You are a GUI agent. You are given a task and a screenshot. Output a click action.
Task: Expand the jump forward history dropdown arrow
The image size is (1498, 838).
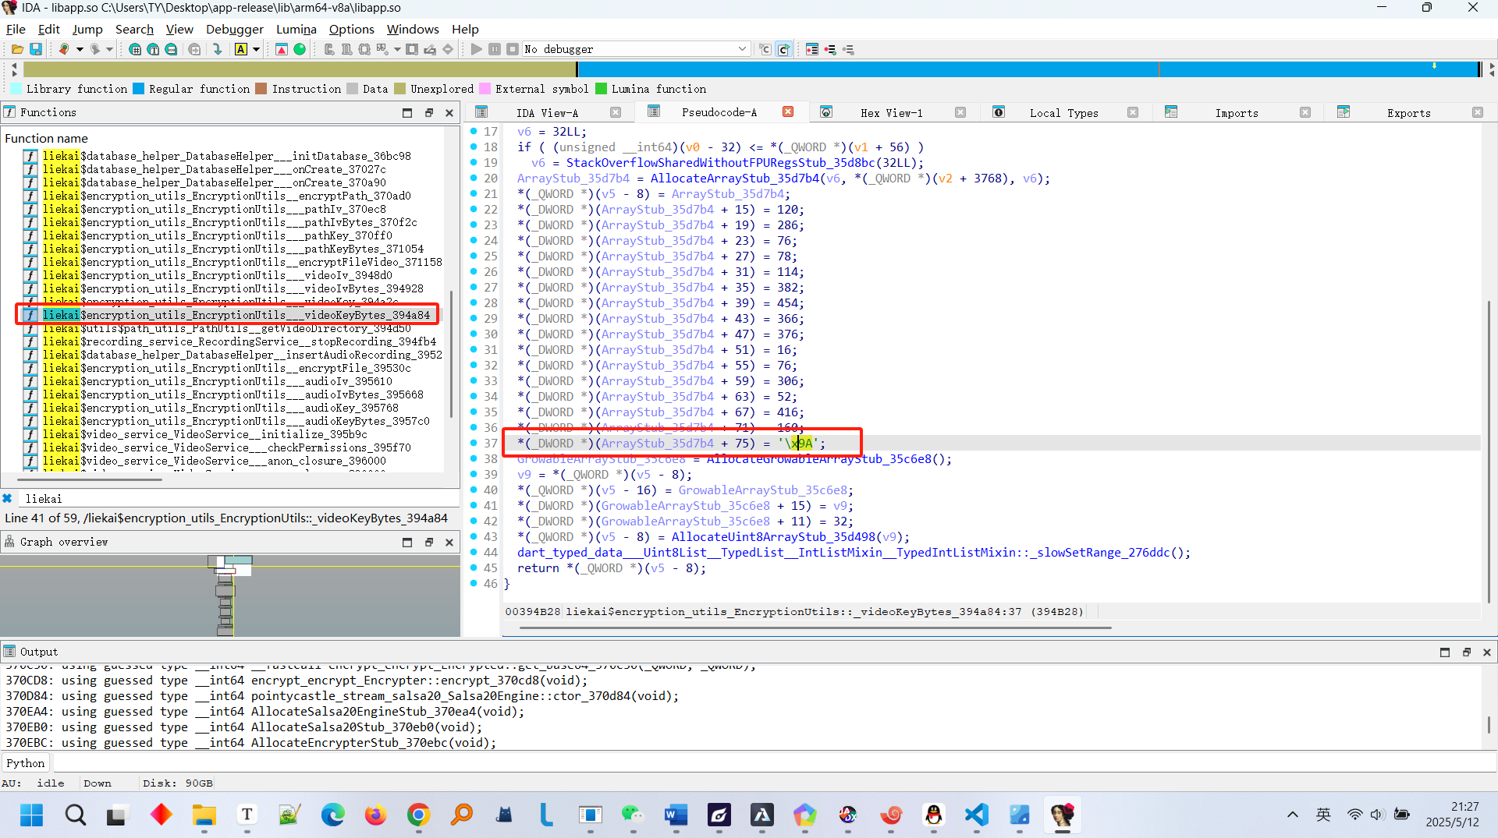(110, 49)
